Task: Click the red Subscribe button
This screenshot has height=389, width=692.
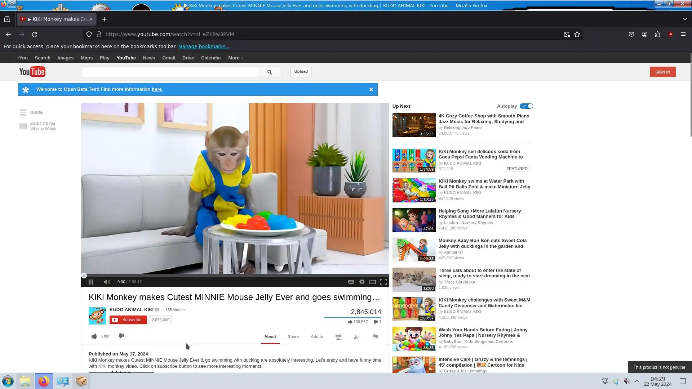Action: pos(128,320)
